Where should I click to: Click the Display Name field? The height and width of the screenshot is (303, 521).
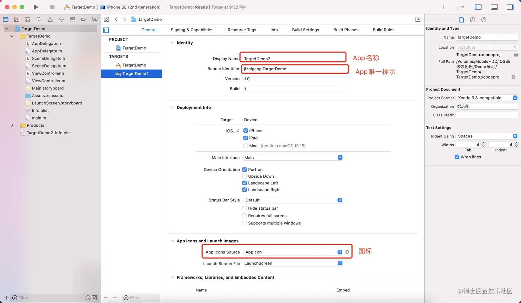pos(293,59)
